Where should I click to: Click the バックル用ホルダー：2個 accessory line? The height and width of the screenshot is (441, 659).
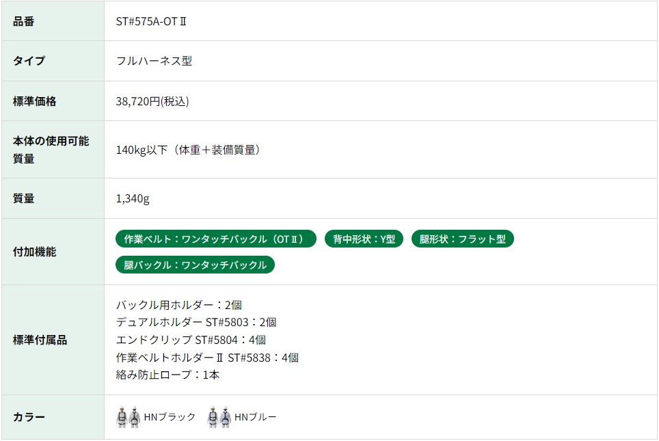pos(178,305)
